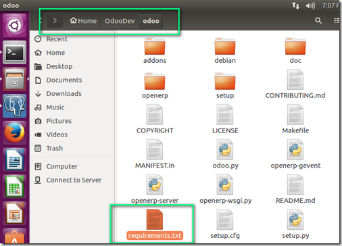Click Connect to Server in sidebar
Image resolution: width=342 pixels, height=246 pixels.
tap(72, 180)
